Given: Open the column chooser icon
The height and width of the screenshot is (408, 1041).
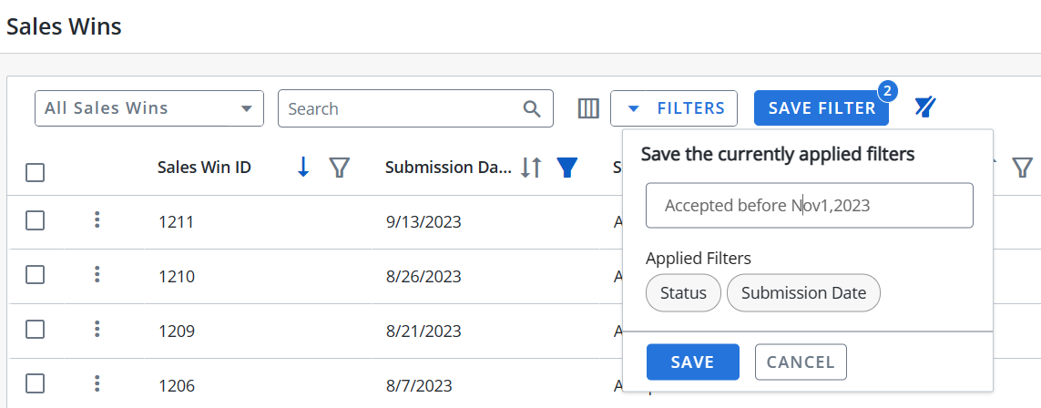Looking at the screenshot, I should tap(588, 108).
